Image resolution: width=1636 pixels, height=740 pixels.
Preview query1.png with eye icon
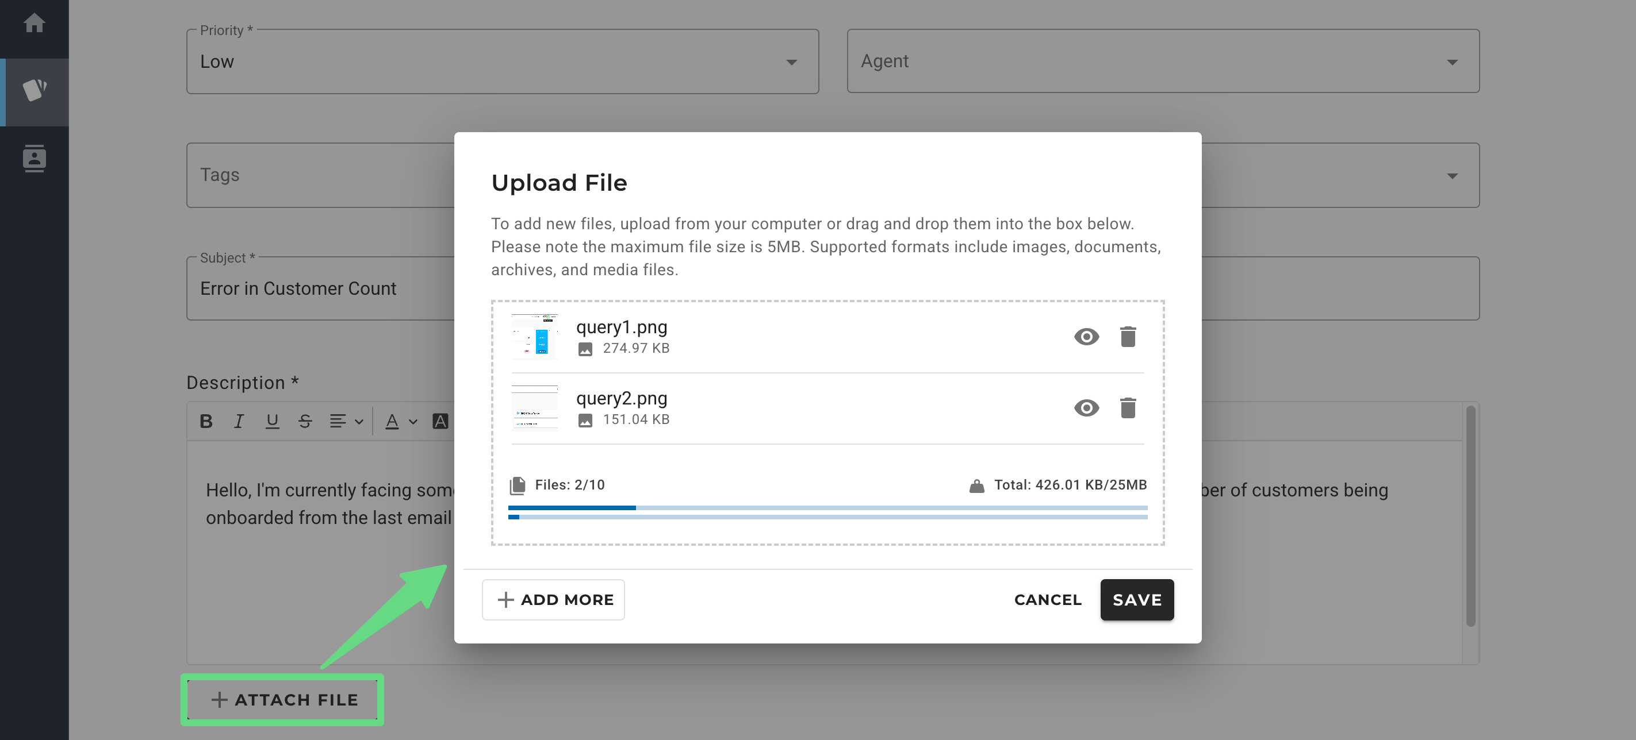[1086, 336]
